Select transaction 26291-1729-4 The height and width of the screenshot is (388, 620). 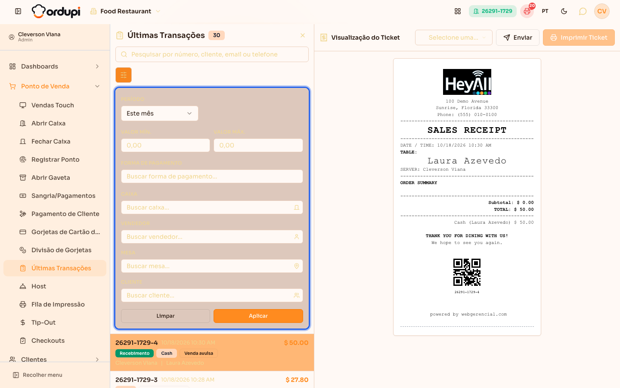(212, 352)
